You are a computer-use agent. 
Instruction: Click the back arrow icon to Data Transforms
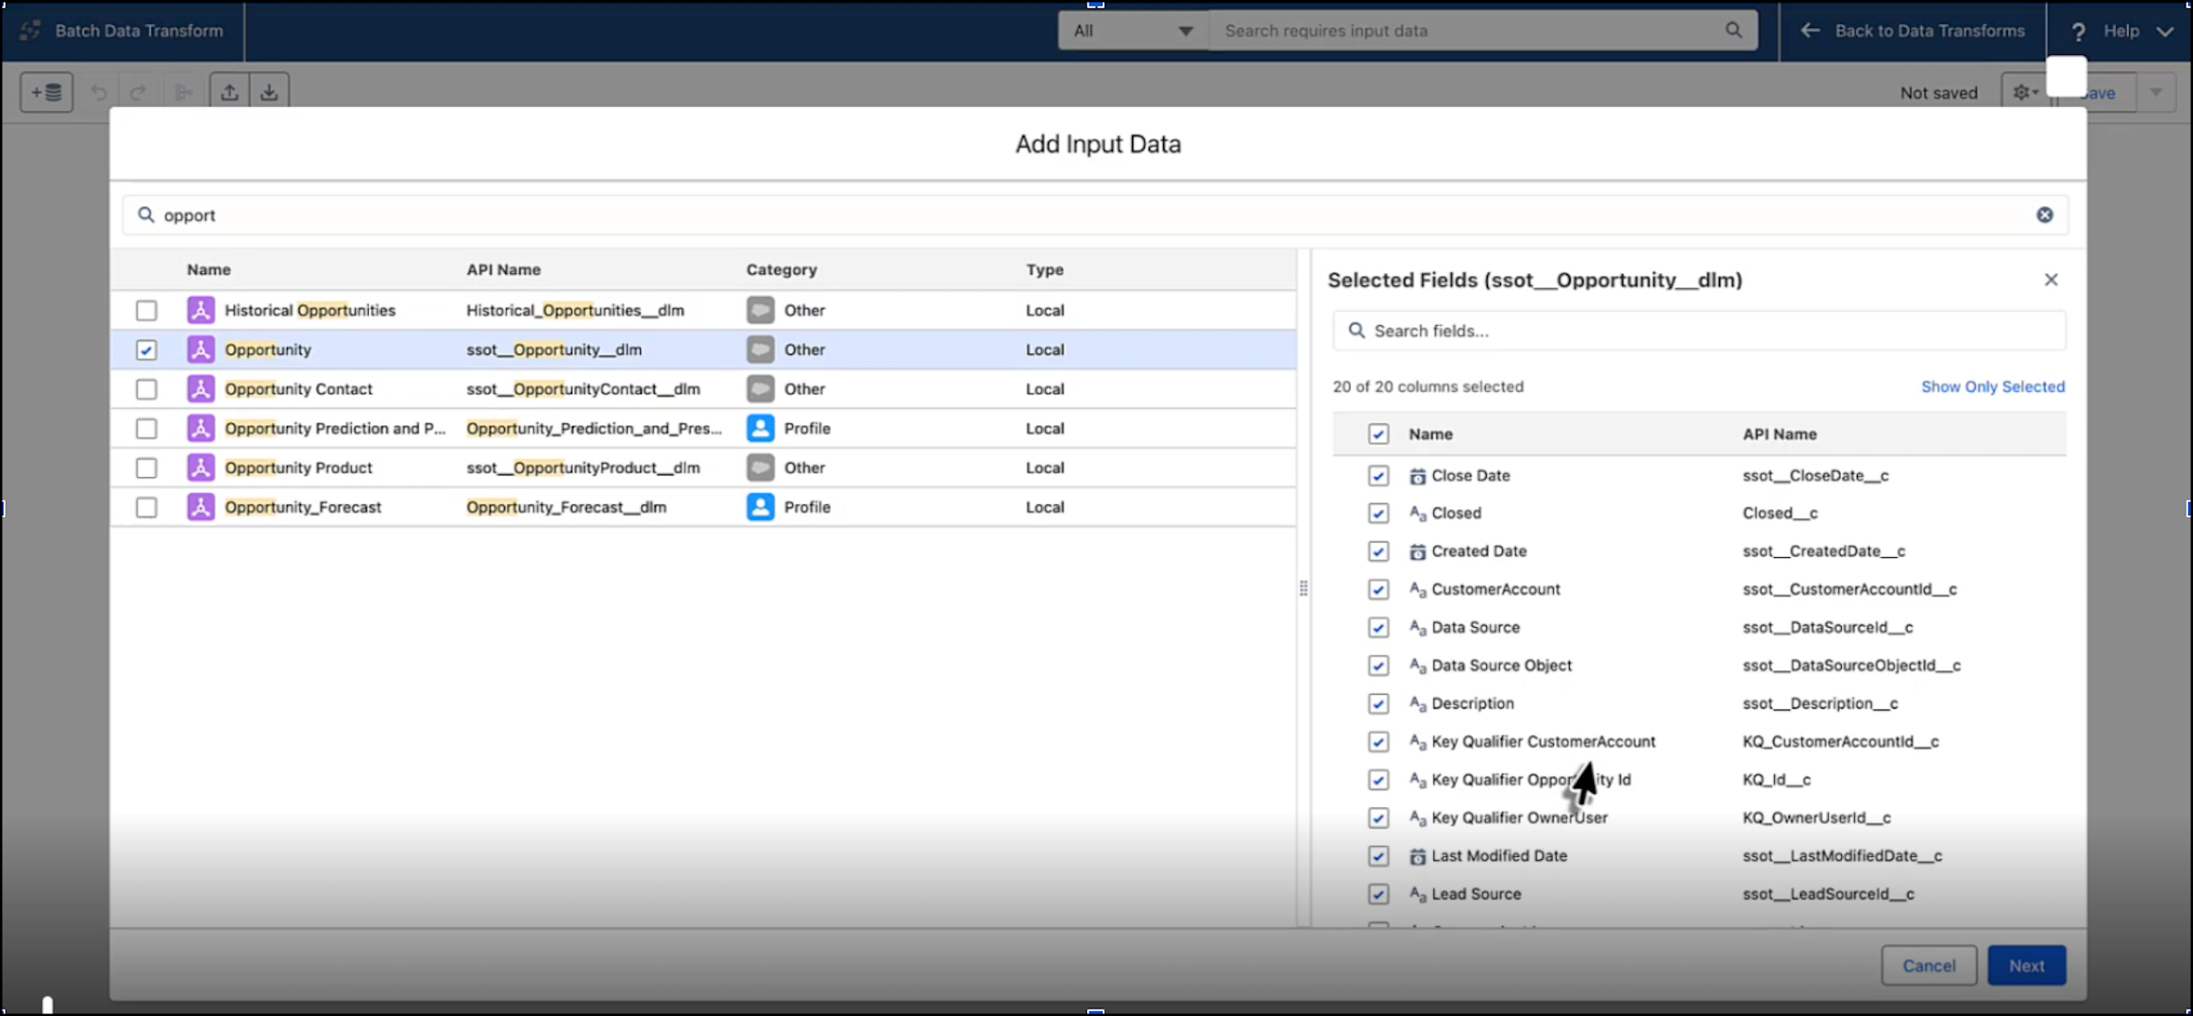click(x=1809, y=31)
